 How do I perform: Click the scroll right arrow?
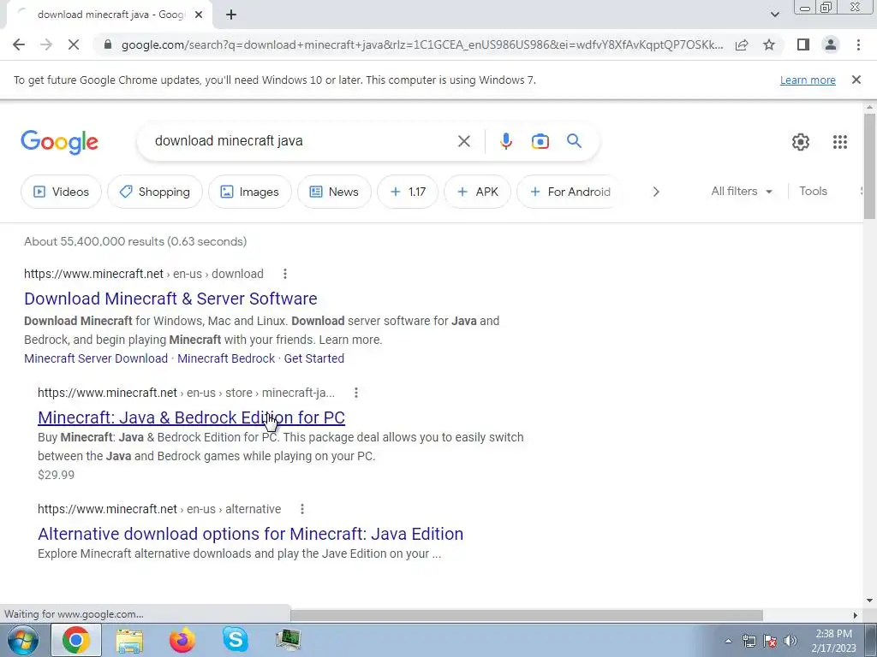pos(856,615)
